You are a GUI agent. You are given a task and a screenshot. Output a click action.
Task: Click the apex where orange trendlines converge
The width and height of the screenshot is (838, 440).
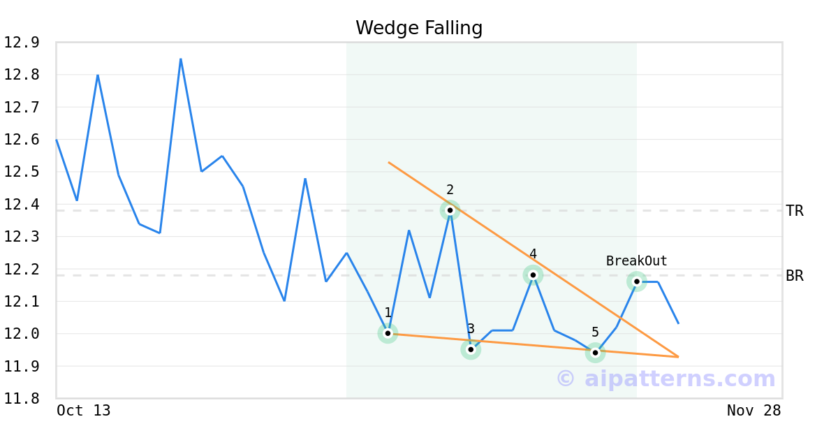click(678, 357)
